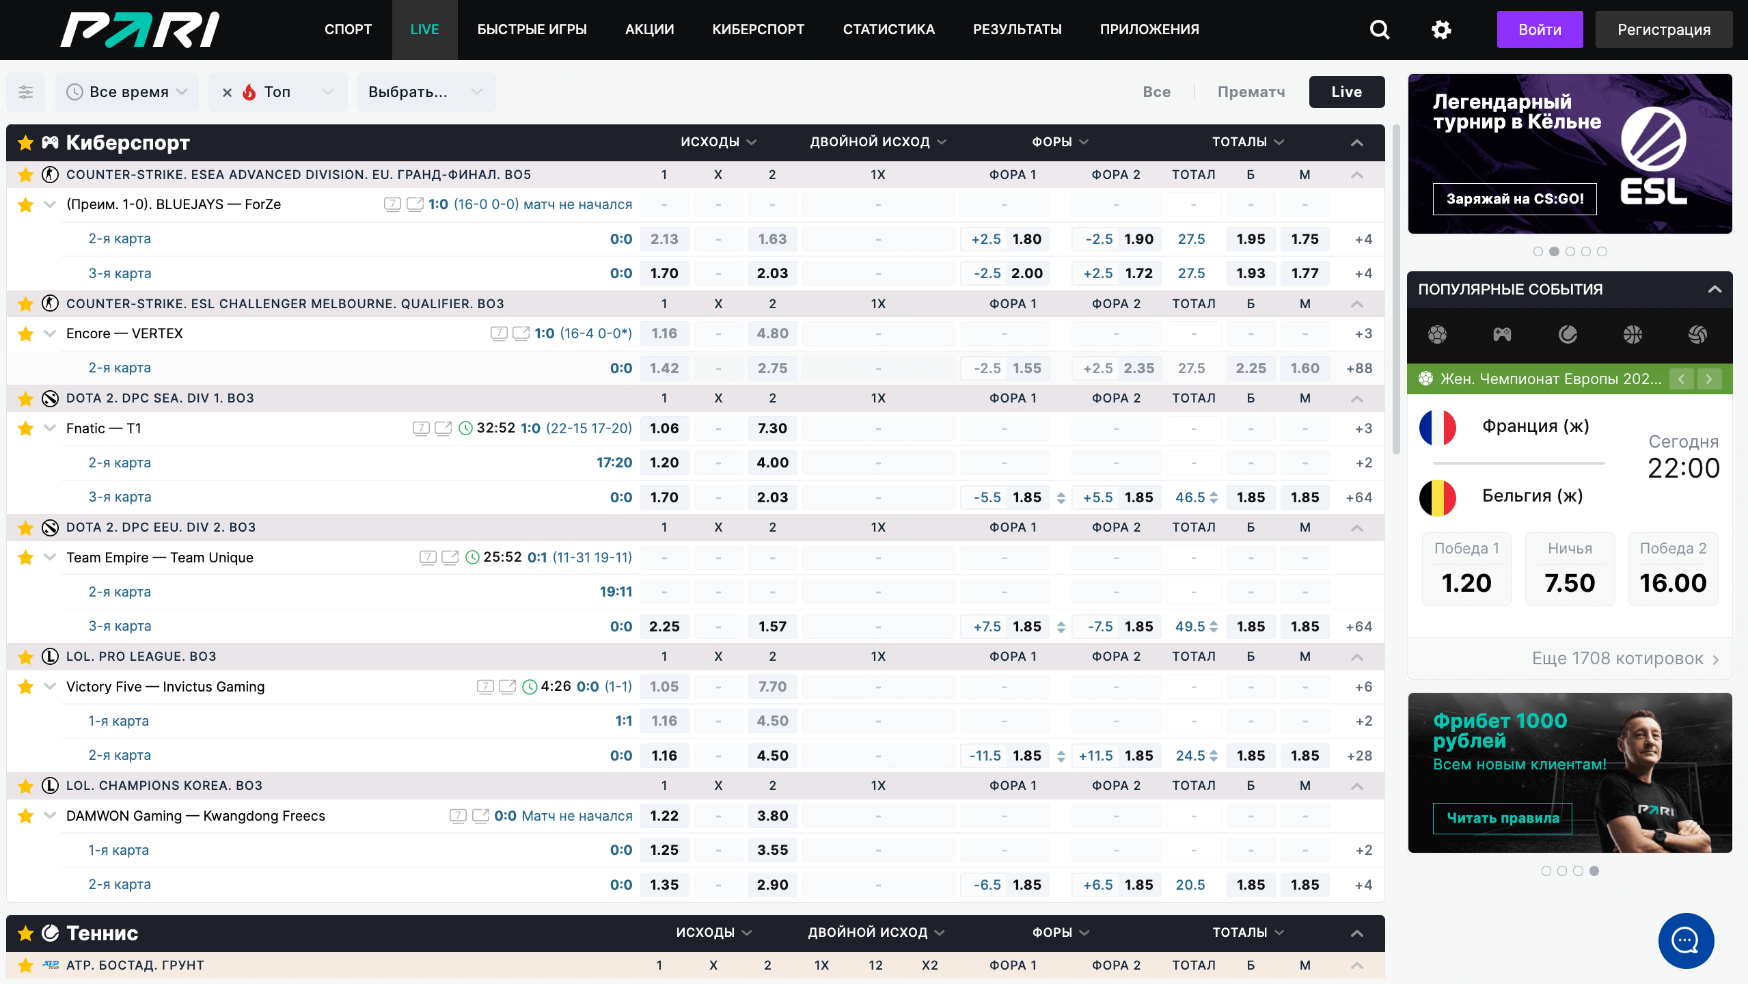Image resolution: width=1748 pixels, height=984 pixels.
Task: Toggle favorite star for Encore — VERTEX
Action: 26,333
